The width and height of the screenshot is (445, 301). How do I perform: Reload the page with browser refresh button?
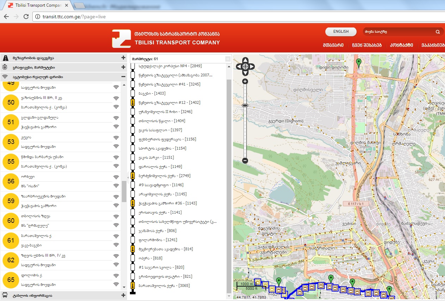pos(26,17)
